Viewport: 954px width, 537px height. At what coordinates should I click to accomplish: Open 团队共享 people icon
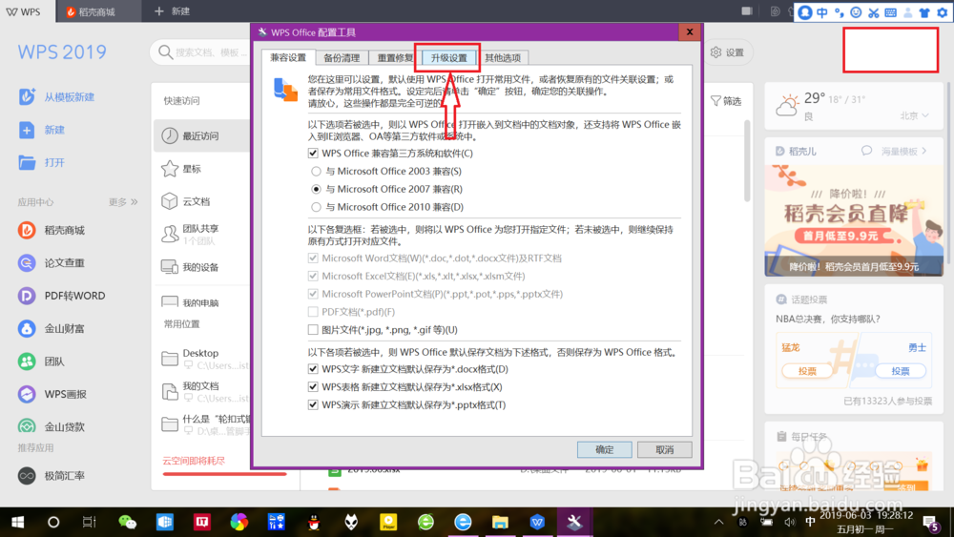coord(170,234)
